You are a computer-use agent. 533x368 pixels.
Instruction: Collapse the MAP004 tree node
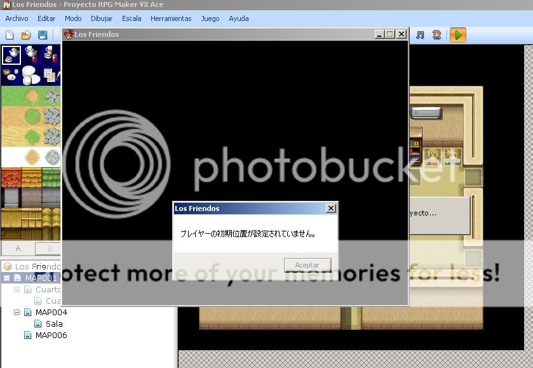(17, 313)
